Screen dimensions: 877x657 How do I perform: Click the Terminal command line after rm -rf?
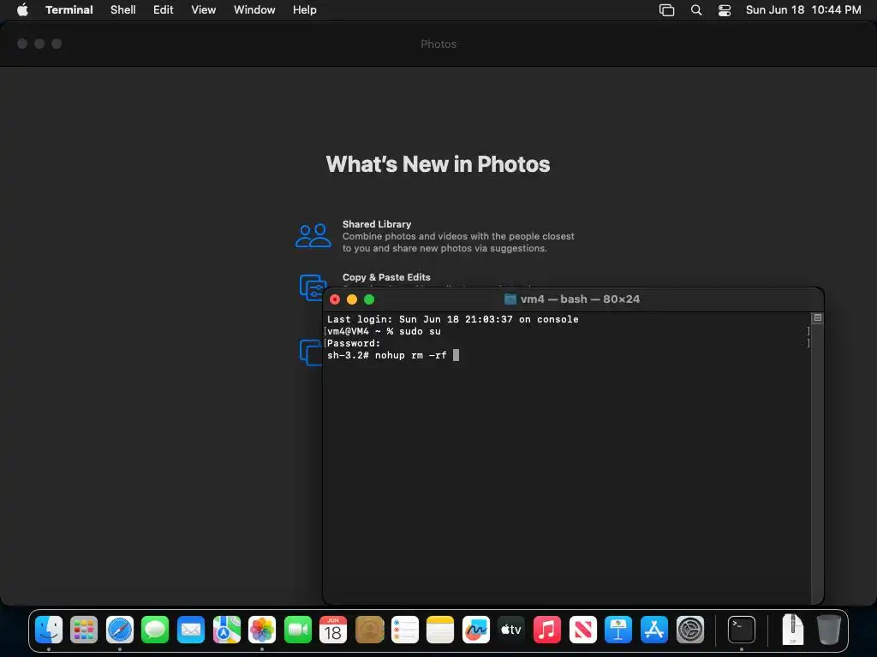pyautogui.click(x=456, y=355)
